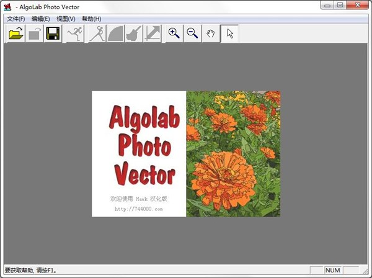Save with the floppy disk icon
This screenshot has width=372, height=278.
point(53,34)
